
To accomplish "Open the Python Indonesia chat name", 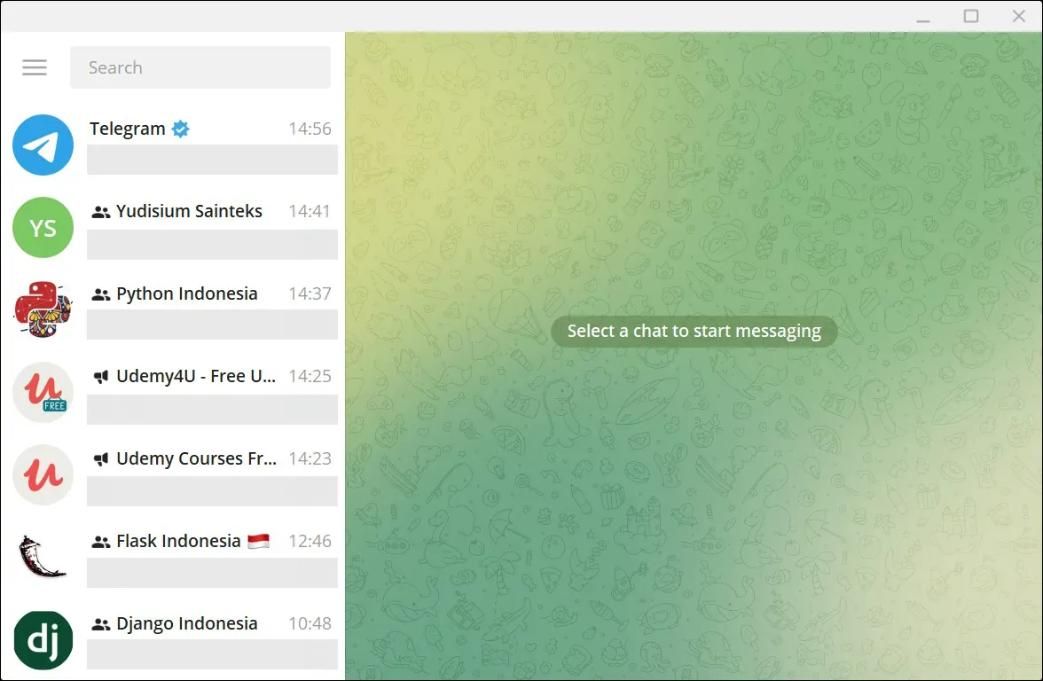I will (x=186, y=294).
